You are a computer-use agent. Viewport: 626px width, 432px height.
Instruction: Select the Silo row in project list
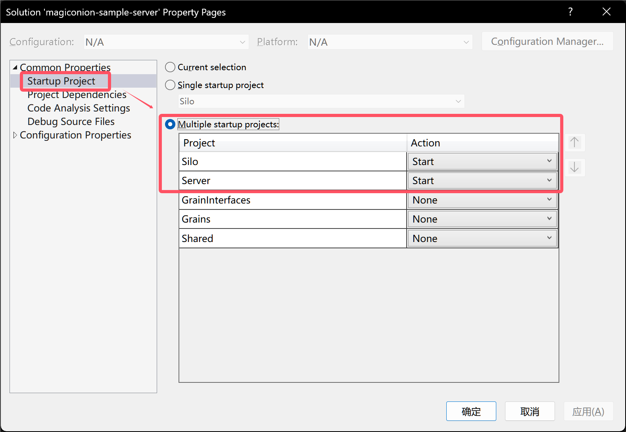point(292,161)
